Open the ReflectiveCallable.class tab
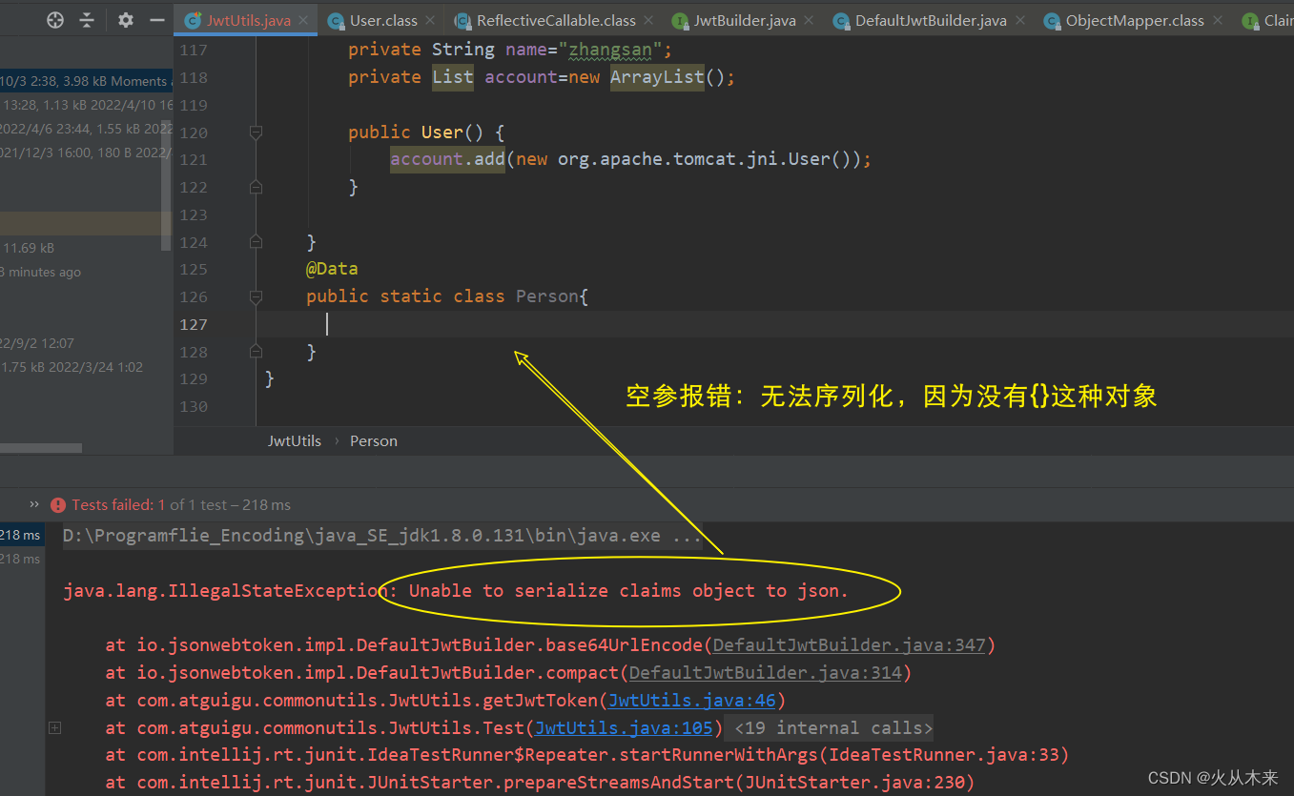Viewport: 1294px width, 796px height. click(x=555, y=20)
